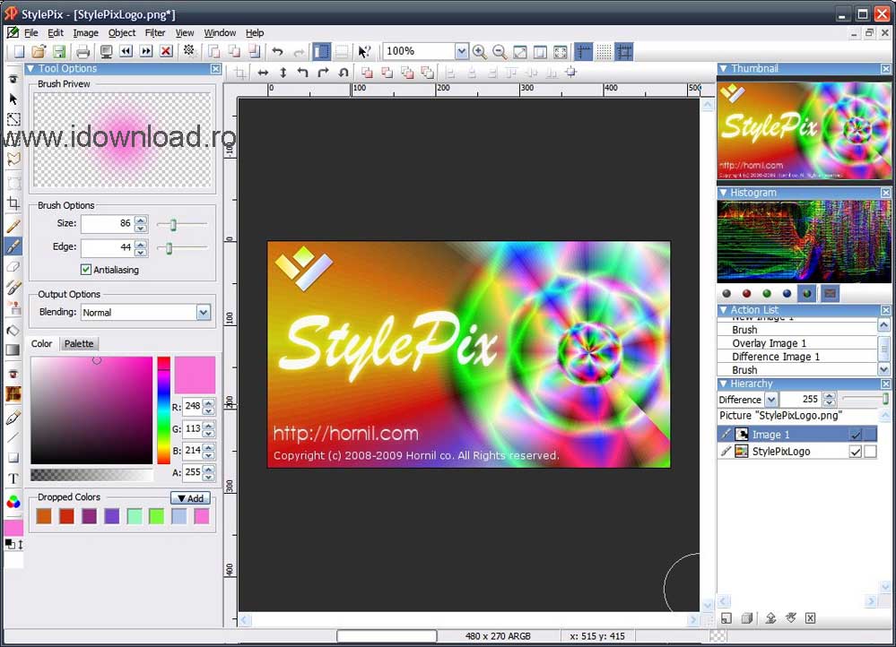Collapse the Action List panel

tap(723, 309)
